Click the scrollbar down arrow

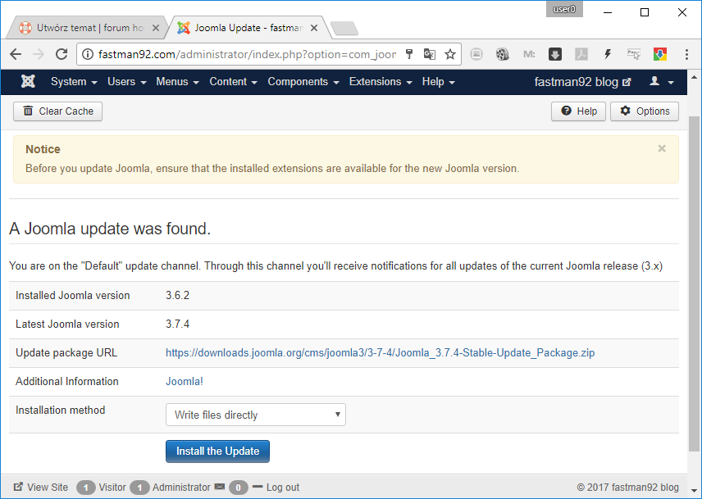tap(695, 490)
